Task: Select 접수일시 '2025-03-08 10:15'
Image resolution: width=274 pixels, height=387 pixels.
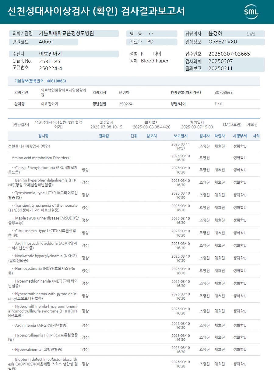Action: tap(106, 127)
